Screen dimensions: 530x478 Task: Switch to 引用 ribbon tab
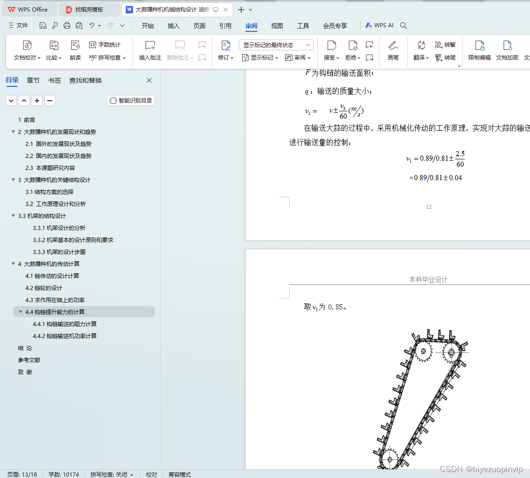point(225,26)
